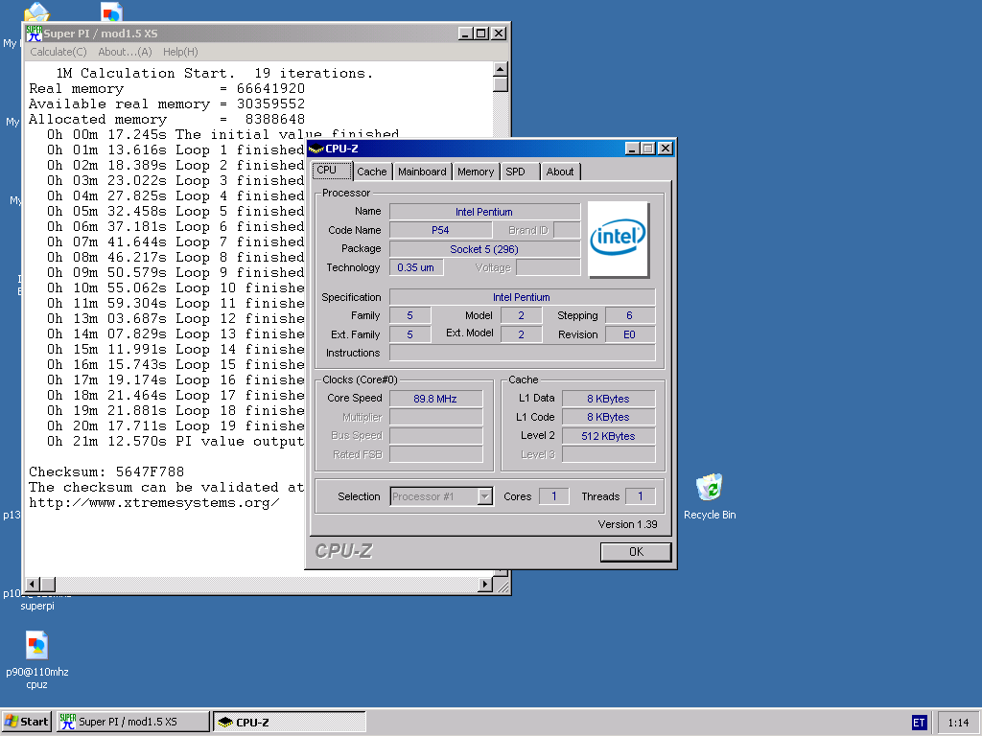982x736 pixels.
Task: Click the Core Speed 89.8 MHz field
Action: 436,399
